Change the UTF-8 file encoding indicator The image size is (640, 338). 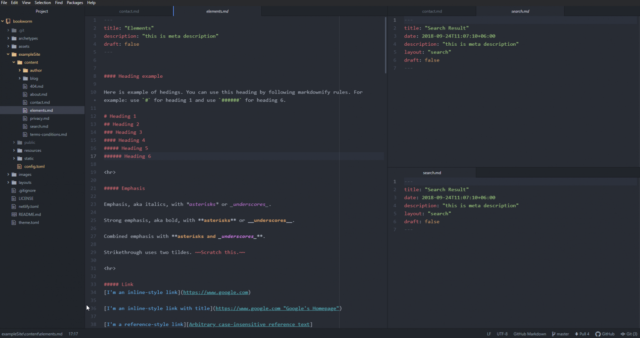[502, 334]
